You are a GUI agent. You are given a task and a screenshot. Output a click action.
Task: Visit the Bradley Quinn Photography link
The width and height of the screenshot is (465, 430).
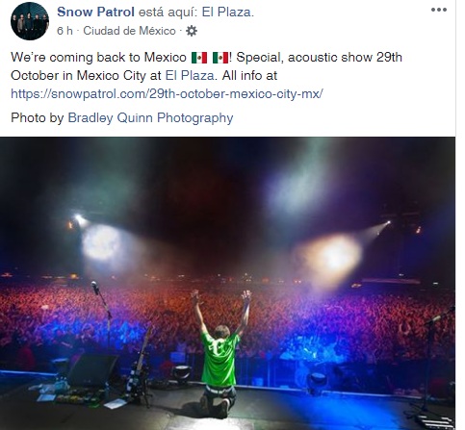pos(150,117)
